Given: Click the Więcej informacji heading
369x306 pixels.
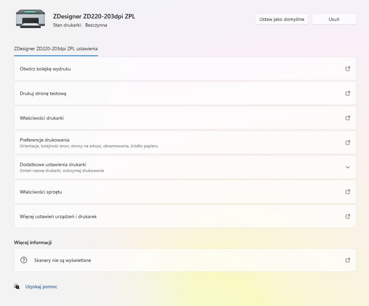Looking at the screenshot, I should click(x=33, y=242).
